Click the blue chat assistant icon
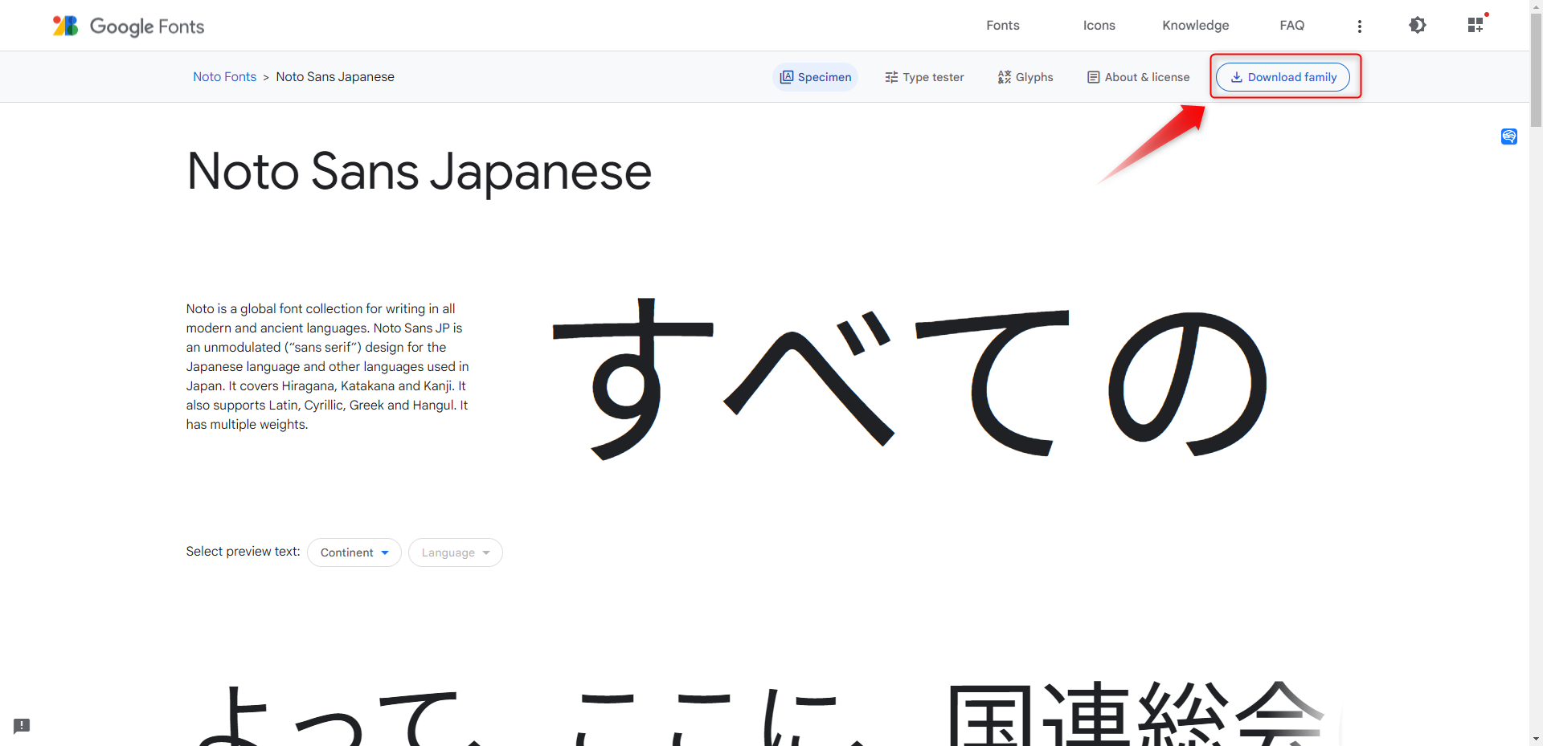 [x=1509, y=137]
